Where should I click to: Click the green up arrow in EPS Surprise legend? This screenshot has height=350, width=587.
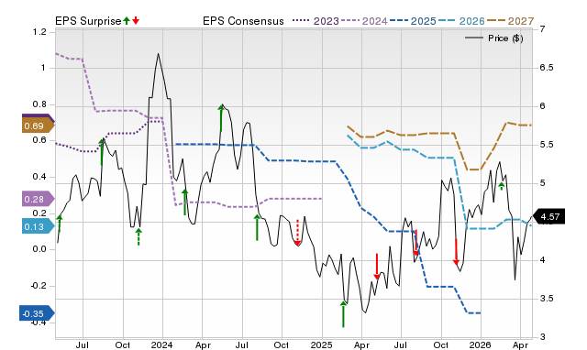click(127, 20)
